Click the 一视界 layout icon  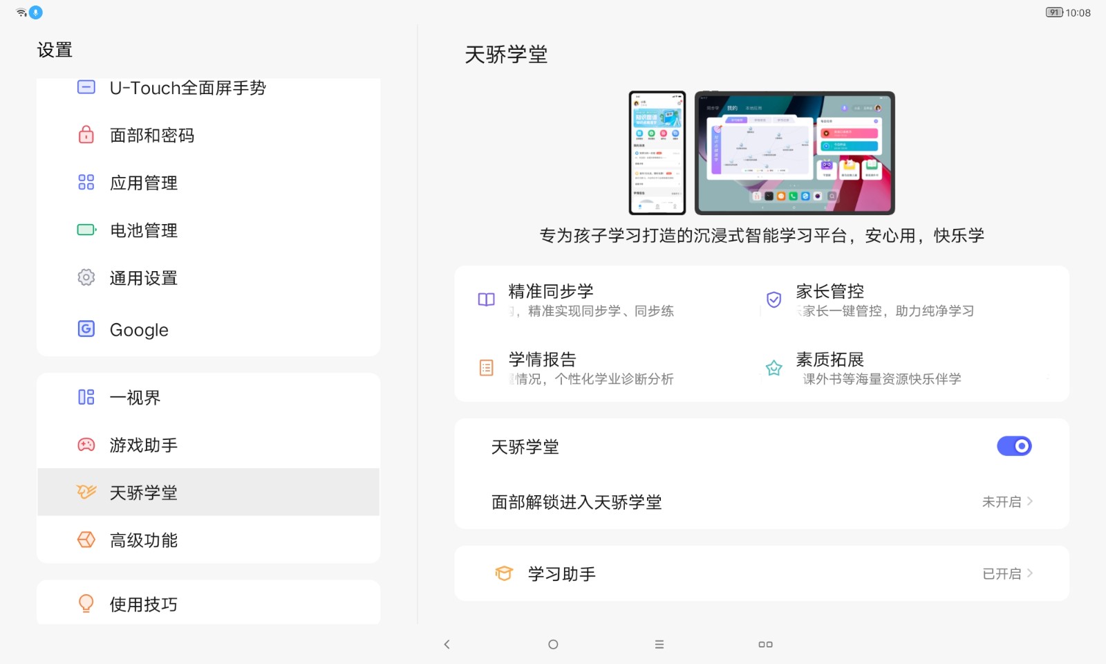coord(86,397)
